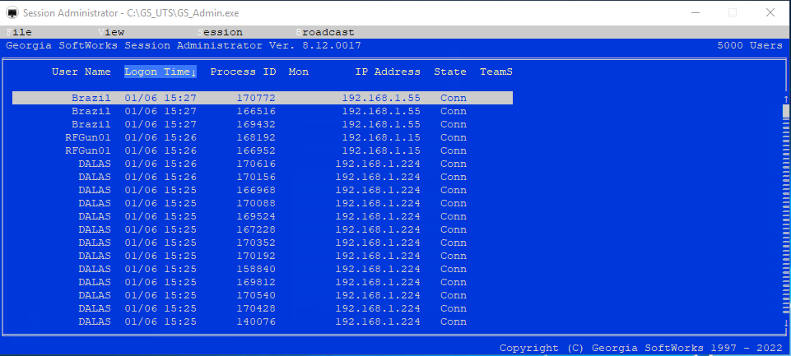Click the console icon in title bar

12,12
